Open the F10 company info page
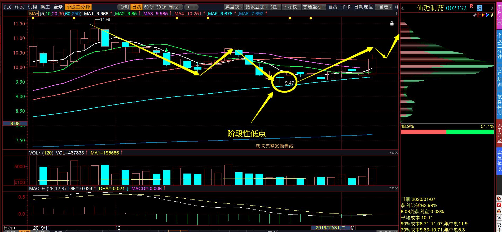The image size is (502, 232). [x=8, y=7]
